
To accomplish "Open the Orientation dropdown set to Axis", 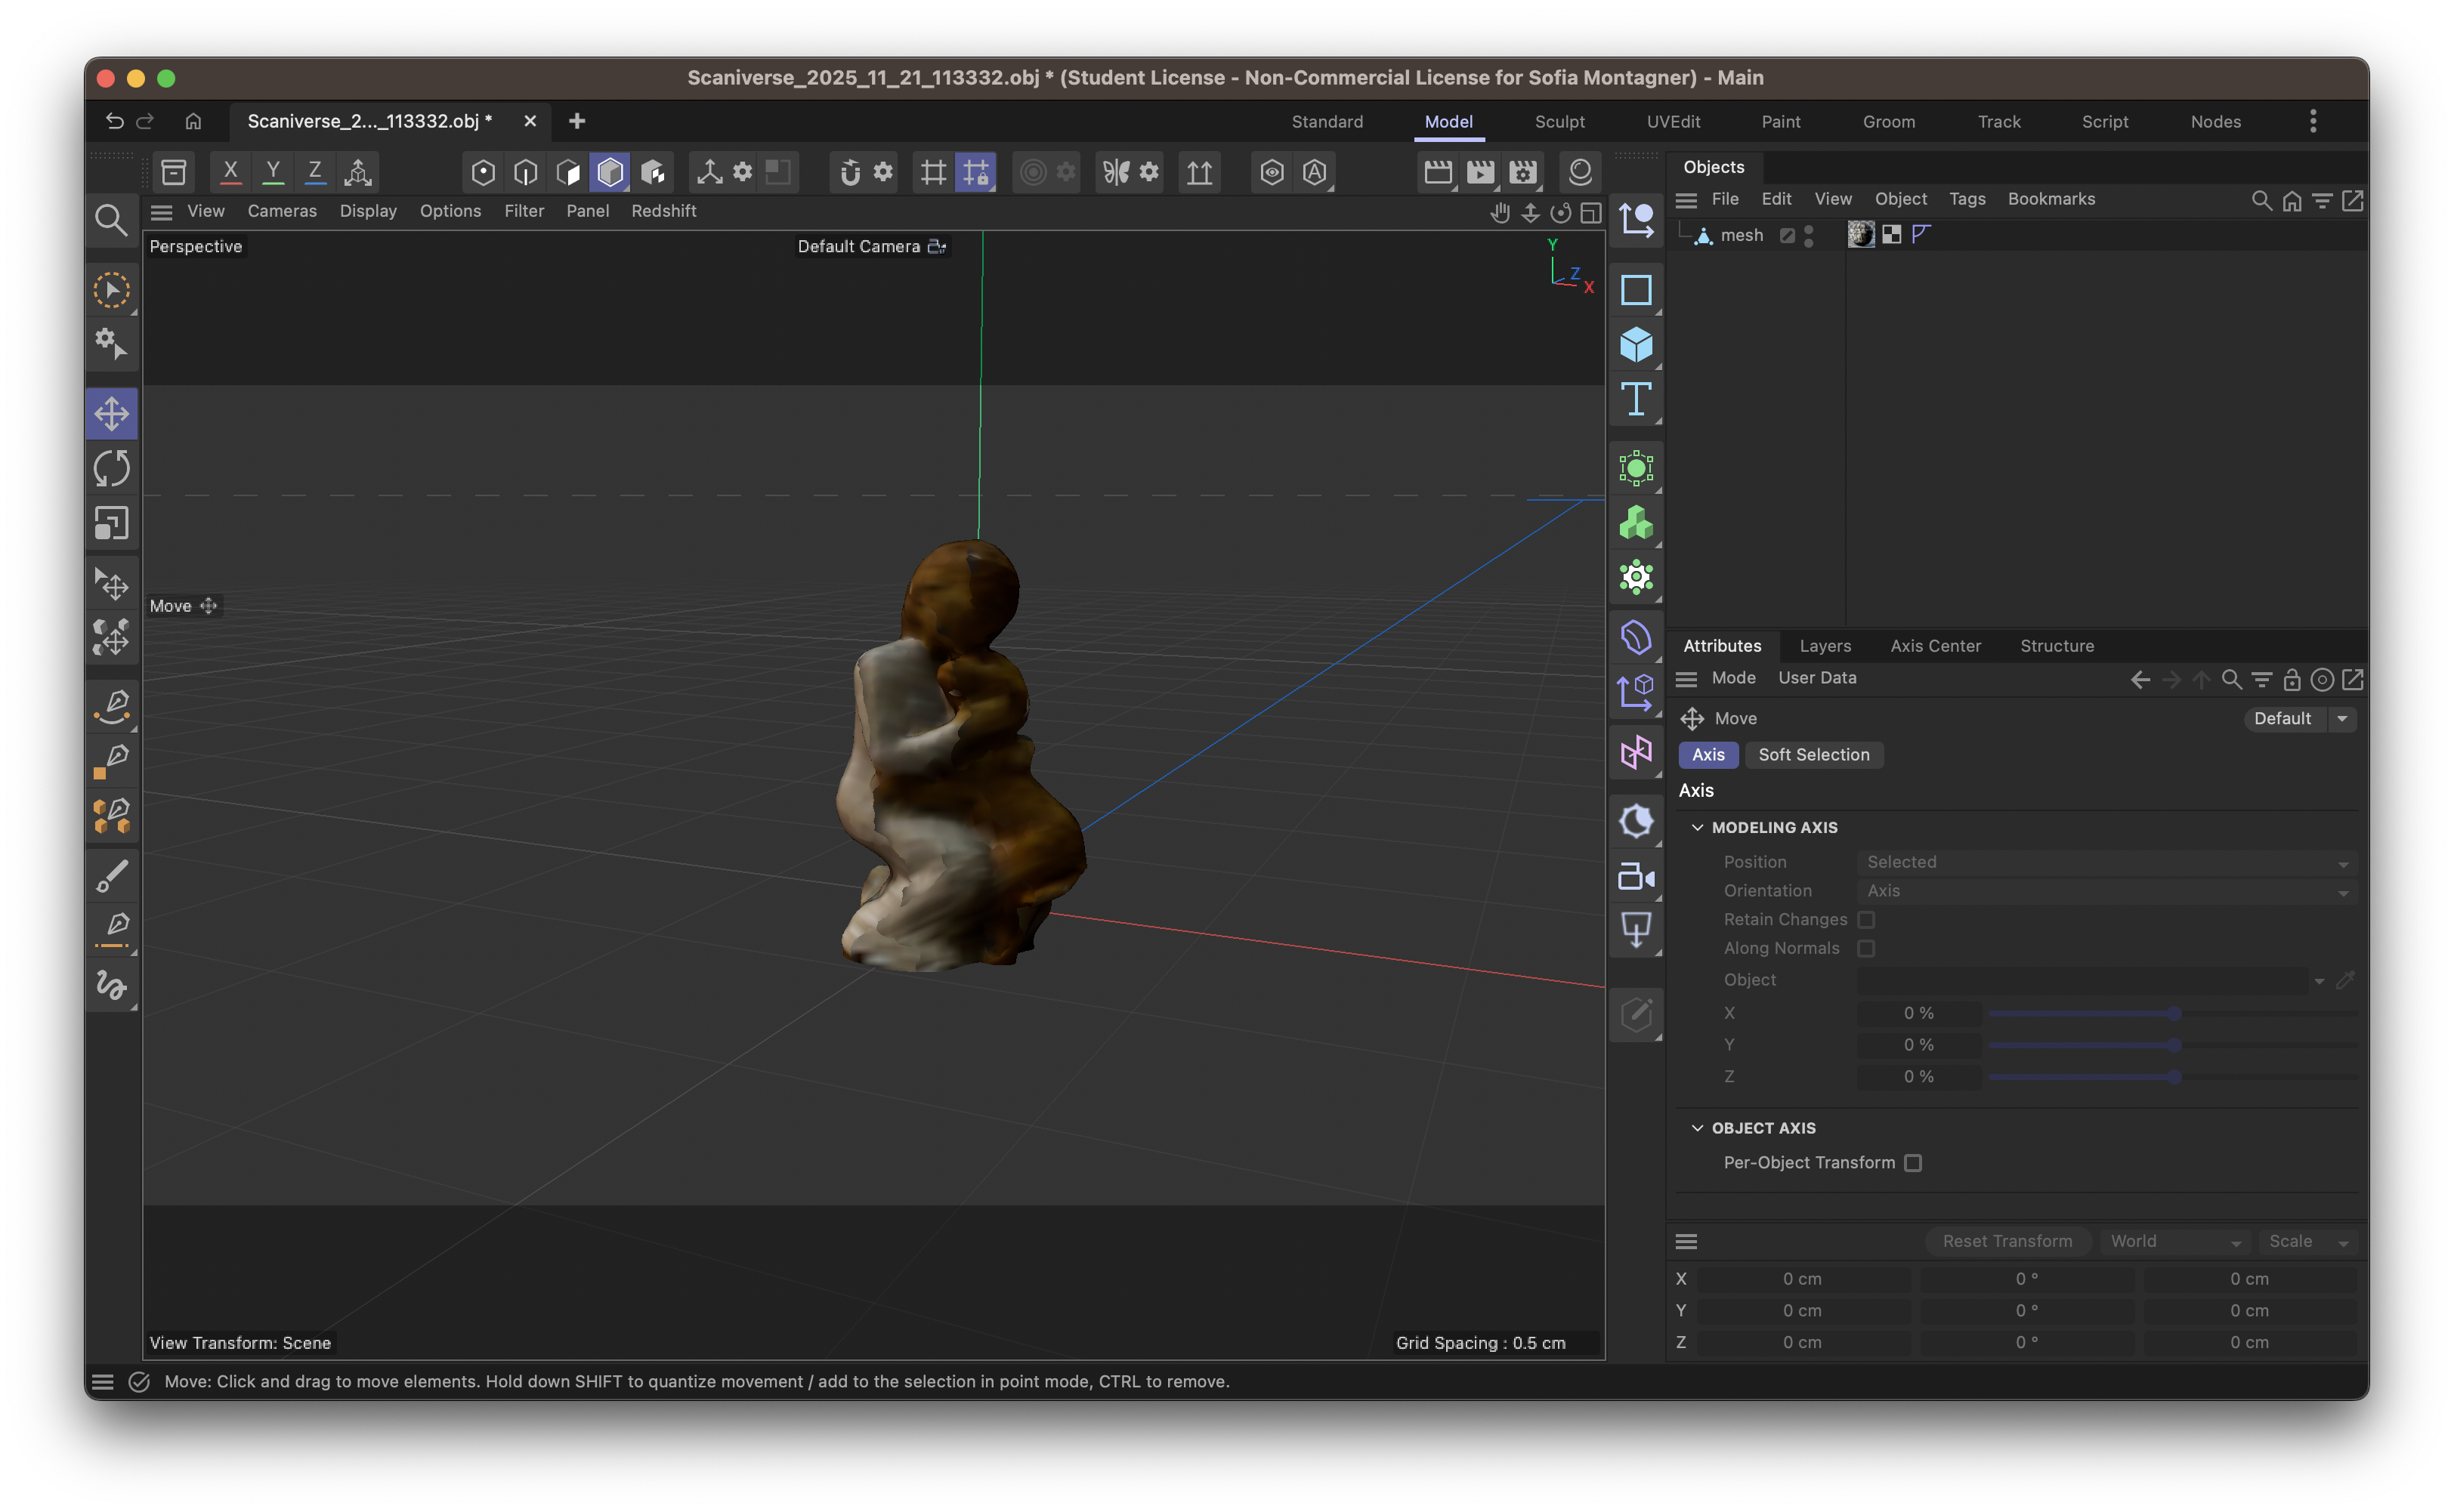I will pos(2104,891).
